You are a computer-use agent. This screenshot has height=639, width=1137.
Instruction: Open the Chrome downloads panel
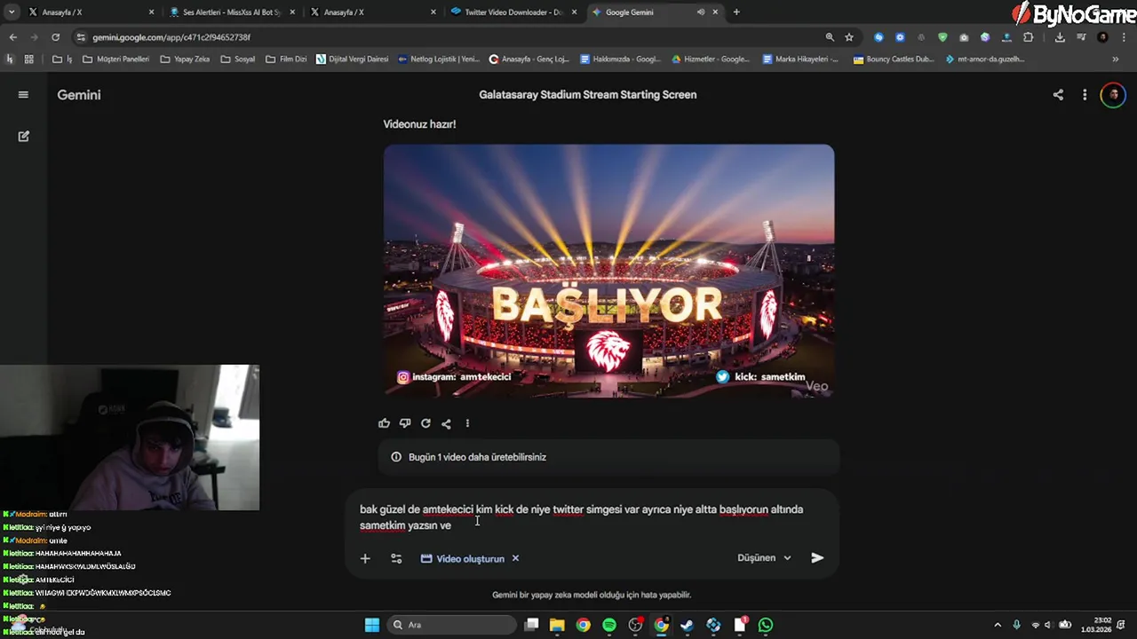click(1060, 37)
